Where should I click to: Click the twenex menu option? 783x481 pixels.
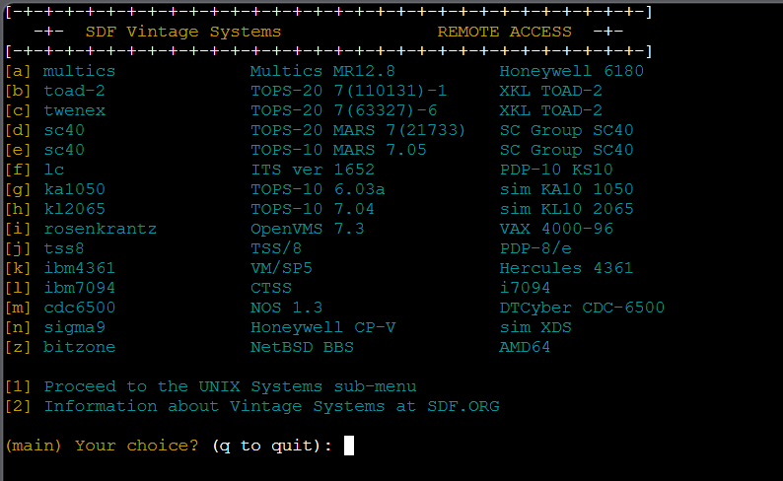(74, 110)
